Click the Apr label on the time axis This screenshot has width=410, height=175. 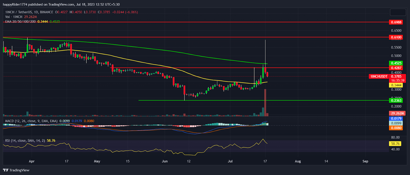(32, 161)
